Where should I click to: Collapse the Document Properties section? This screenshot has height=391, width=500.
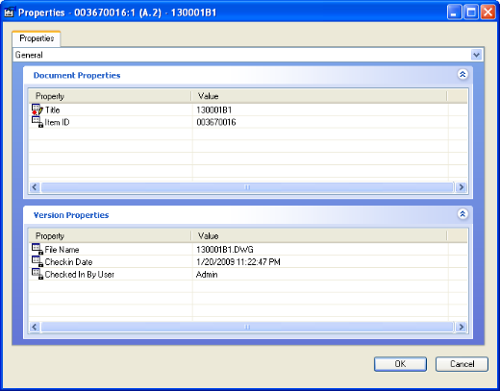[462, 75]
